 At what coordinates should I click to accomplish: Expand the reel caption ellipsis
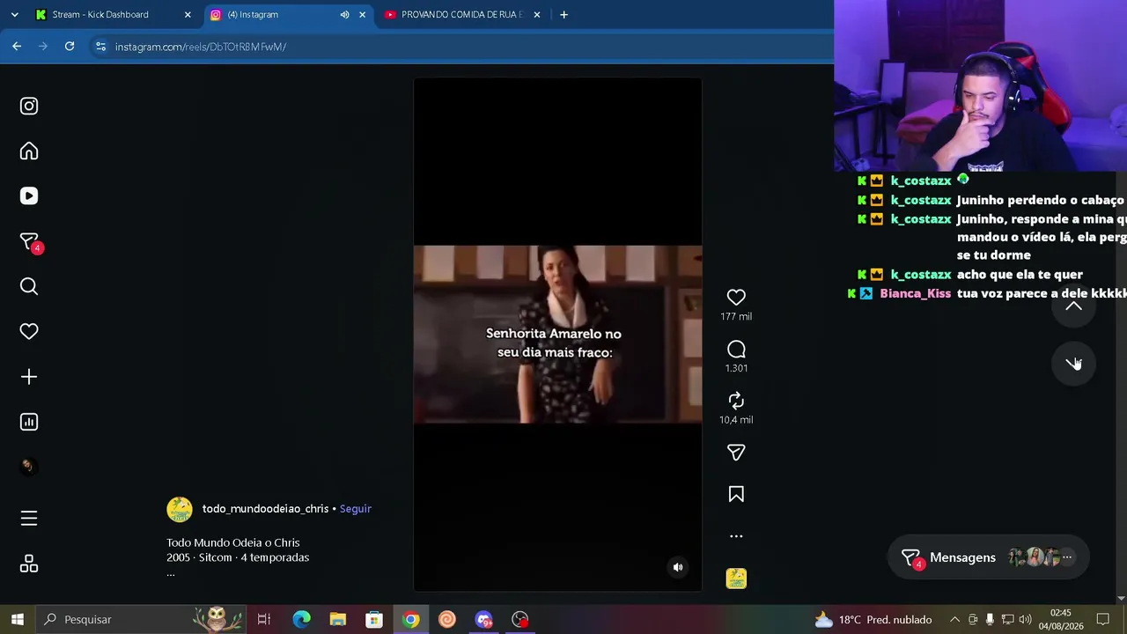pyautogui.click(x=171, y=573)
